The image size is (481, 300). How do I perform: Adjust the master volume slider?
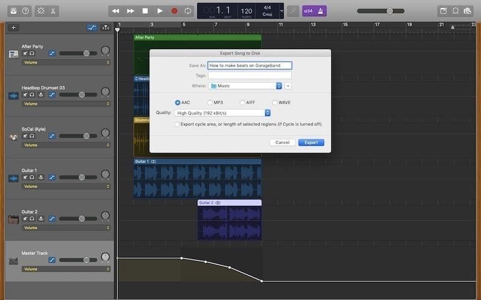coord(381,11)
